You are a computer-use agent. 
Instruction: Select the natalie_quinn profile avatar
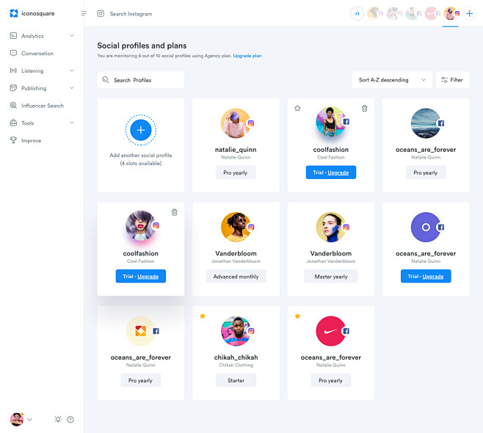click(236, 123)
